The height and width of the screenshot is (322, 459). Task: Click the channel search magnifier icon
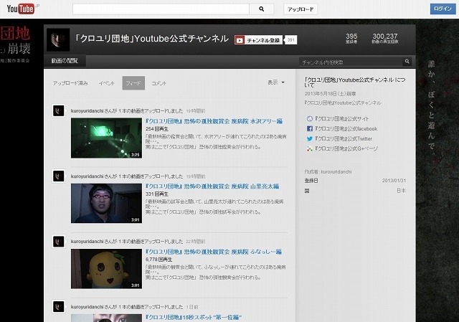[407, 62]
